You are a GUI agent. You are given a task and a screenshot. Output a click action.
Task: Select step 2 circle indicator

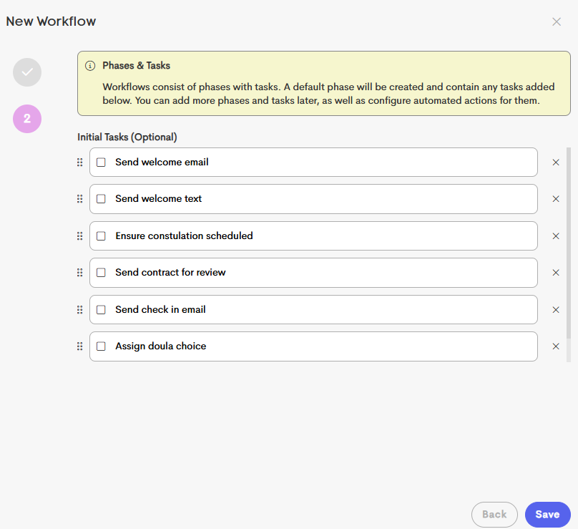27,119
